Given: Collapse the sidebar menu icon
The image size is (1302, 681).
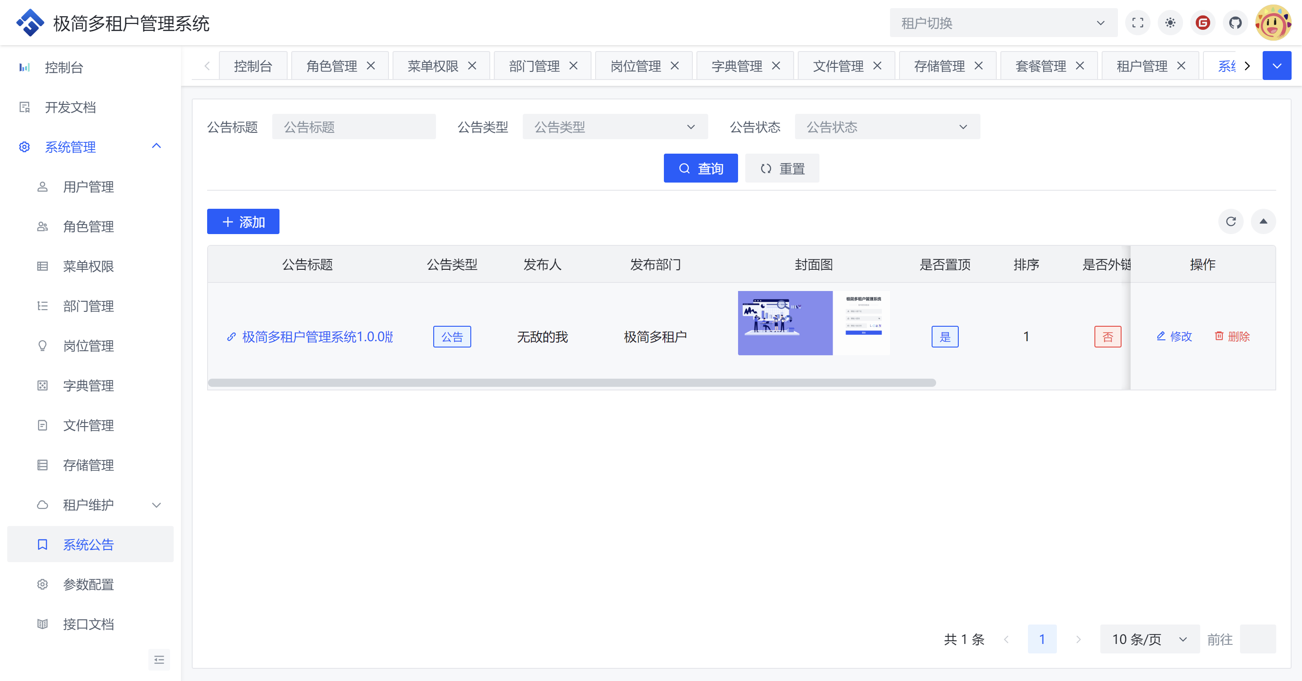Looking at the screenshot, I should 159,659.
